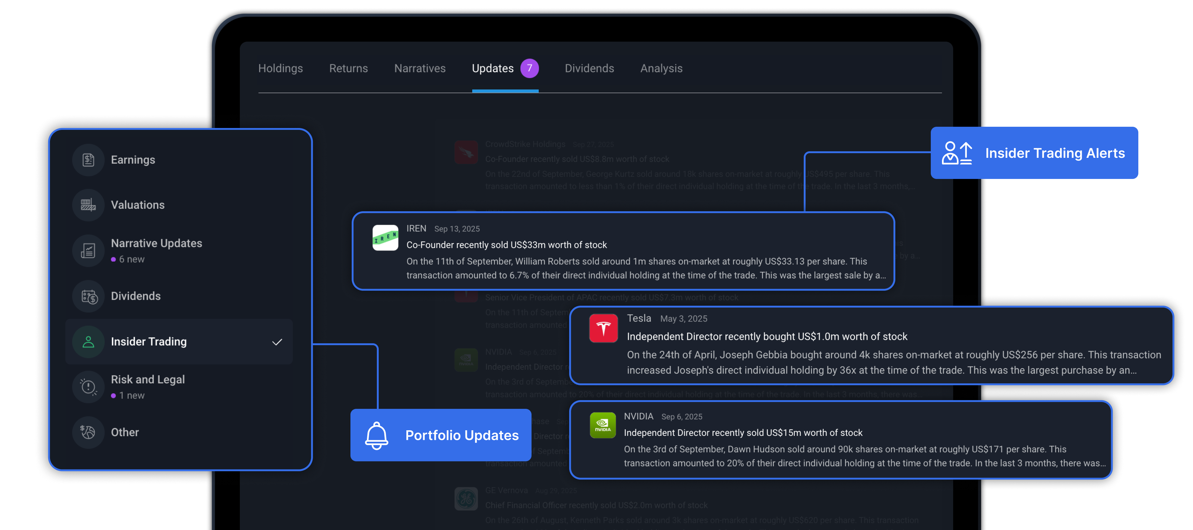Click the green Insider Trading person icon

88,342
